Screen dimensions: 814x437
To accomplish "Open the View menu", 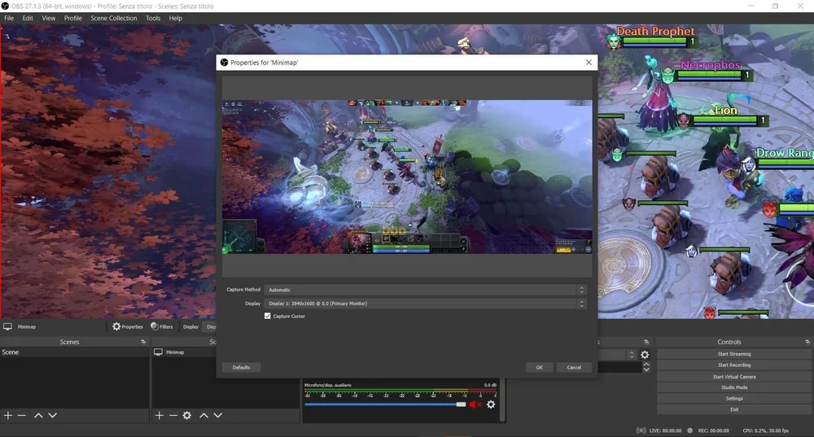I will click(x=49, y=18).
